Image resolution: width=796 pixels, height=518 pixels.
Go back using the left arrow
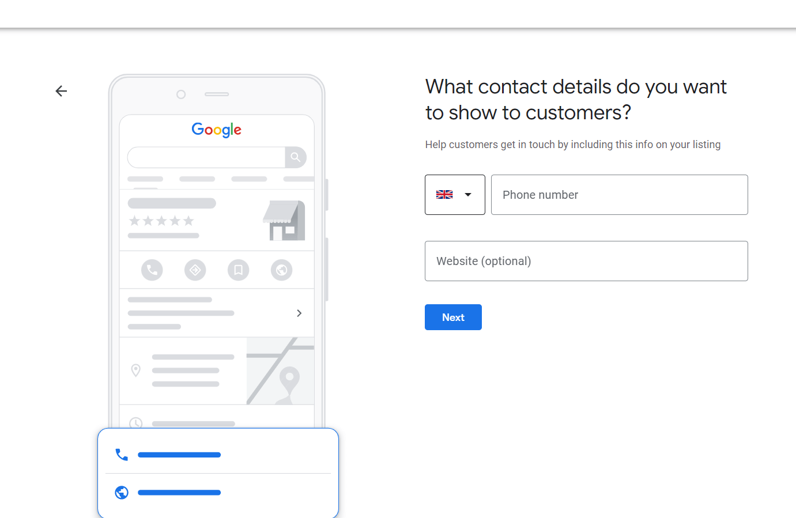61,91
